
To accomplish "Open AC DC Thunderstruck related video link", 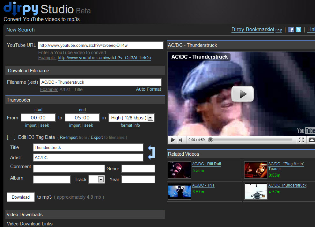I will 288,185.
